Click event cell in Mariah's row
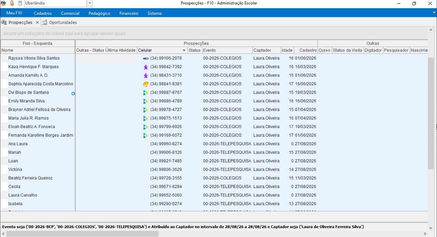Viewport: 437px width, 237px height. coord(227,152)
